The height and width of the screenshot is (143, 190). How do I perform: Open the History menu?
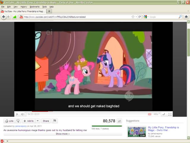point(24,7)
